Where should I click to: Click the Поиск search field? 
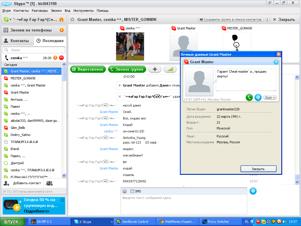pyautogui.click(x=34, y=50)
